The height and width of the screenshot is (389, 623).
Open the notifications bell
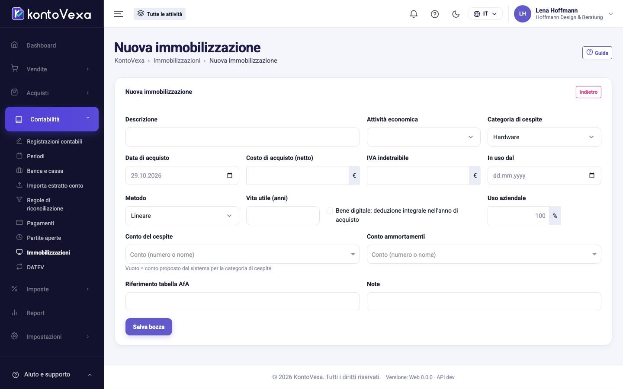(x=414, y=14)
